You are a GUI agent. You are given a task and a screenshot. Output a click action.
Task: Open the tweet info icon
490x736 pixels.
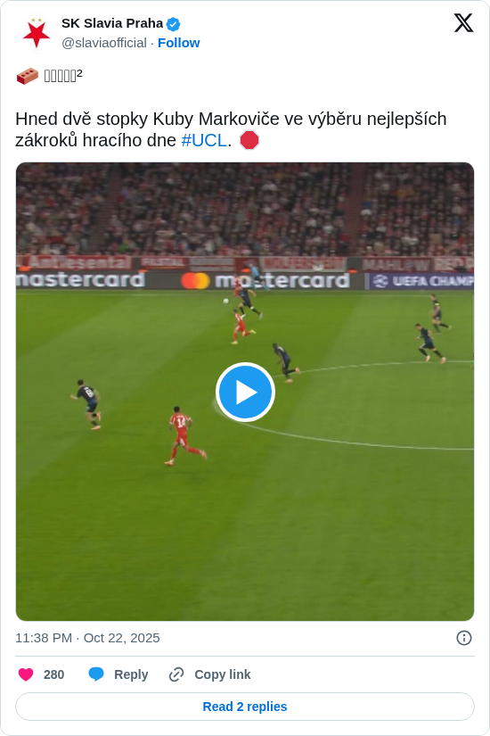[x=464, y=638]
